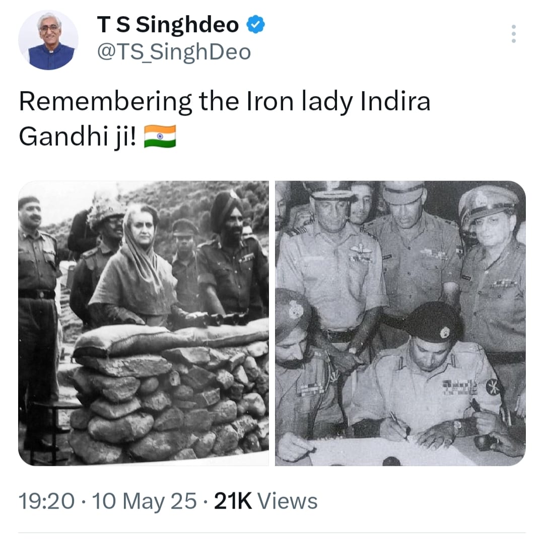Open the three-dot more options menu
The width and height of the screenshot is (544, 549).
click(513, 34)
